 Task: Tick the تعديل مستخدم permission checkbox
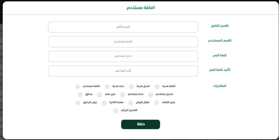pos(151,95)
